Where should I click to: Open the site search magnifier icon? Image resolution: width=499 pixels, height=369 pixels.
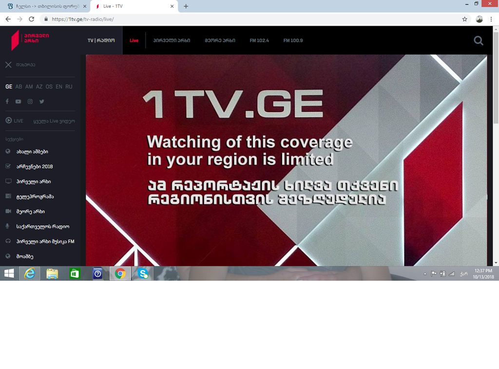[x=479, y=40]
